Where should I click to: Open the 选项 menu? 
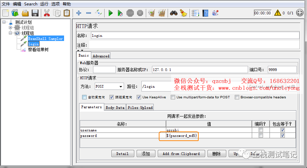point(56,4)
